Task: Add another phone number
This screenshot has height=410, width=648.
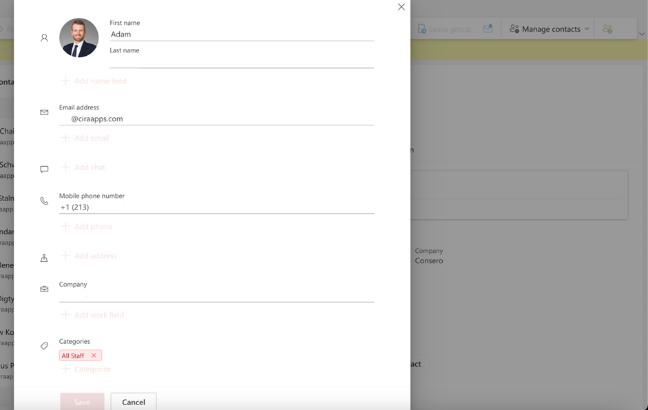Action: click(87, 227)
